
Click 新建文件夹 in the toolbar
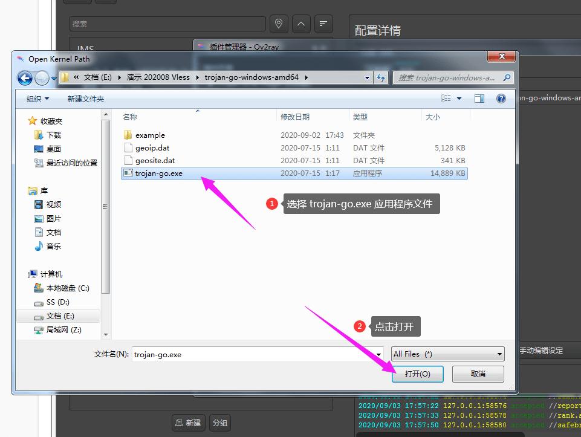tap(86, 99)
